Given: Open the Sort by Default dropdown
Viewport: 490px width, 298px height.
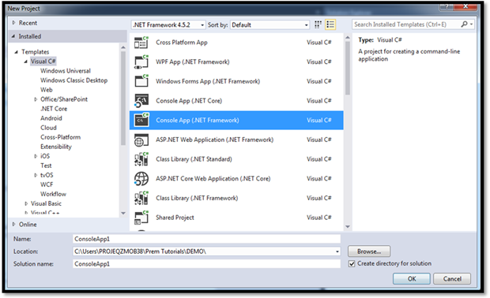Looking at the screenshot, I should (x=270, y=25).
